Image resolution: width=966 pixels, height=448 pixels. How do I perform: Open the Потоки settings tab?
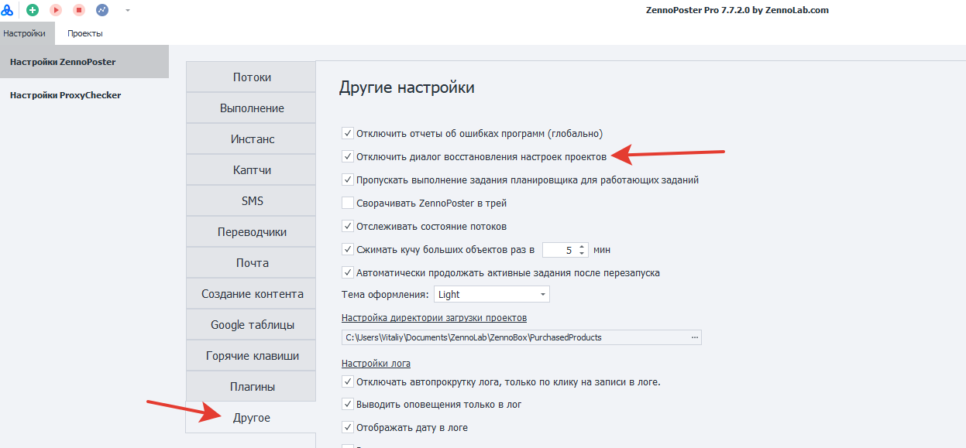coord(251,77)
